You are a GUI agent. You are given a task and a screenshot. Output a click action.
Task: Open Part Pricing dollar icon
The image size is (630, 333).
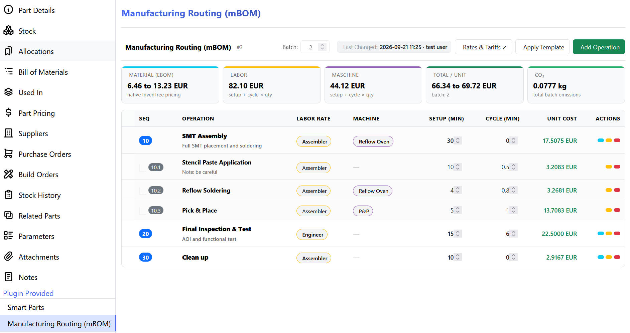coord(8,113)
